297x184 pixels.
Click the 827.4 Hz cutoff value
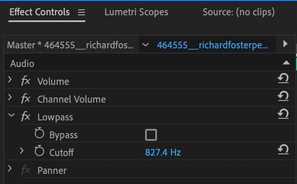(x=163, y=152)
